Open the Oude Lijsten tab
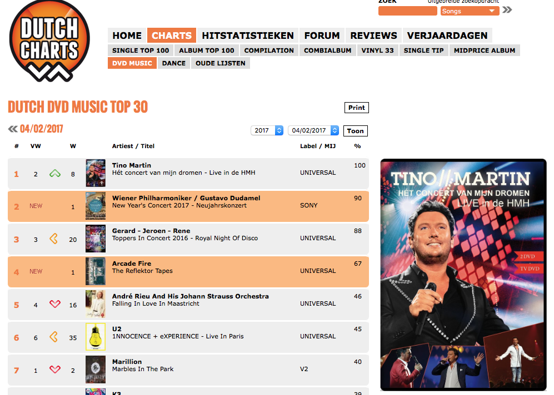The image size is (554, 395). [x=221, y=63]
